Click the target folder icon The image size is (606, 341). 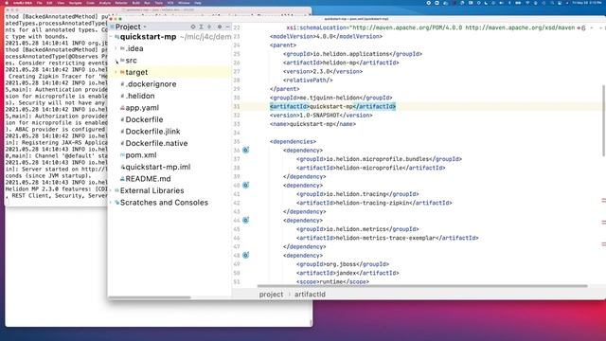122,72
